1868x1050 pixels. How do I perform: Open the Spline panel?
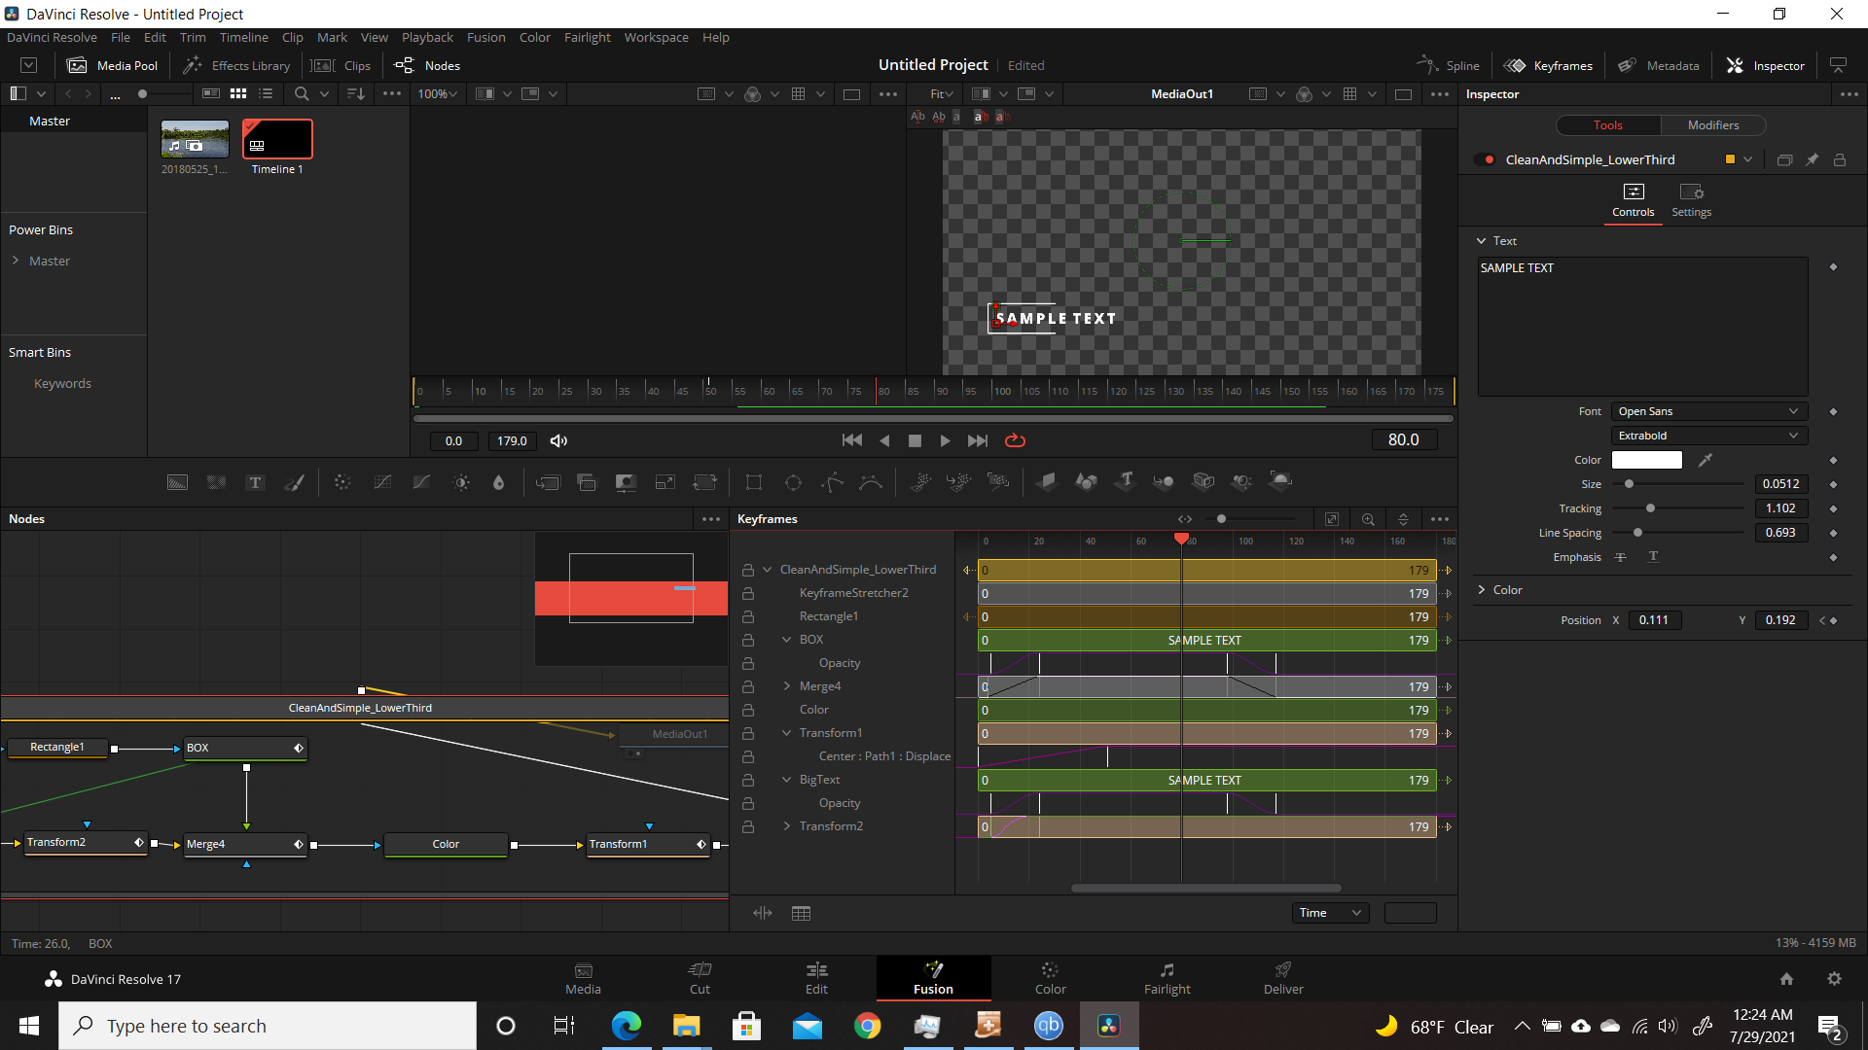click(1449, 65)
